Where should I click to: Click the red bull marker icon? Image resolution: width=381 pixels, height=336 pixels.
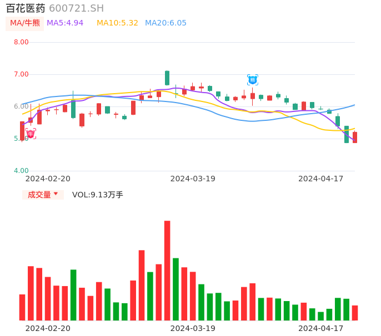[31, 134]
